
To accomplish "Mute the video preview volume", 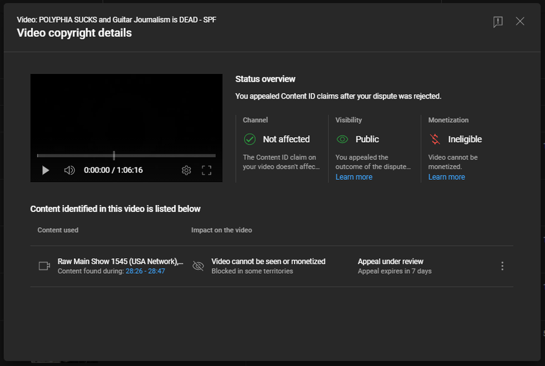I will (69, 170).
